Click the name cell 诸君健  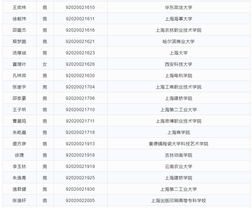(19, 190)
